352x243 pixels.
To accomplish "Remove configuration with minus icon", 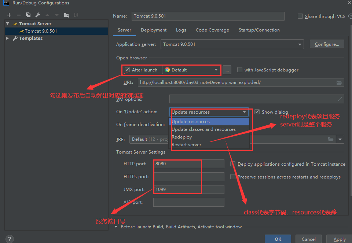I will (19, 15).
